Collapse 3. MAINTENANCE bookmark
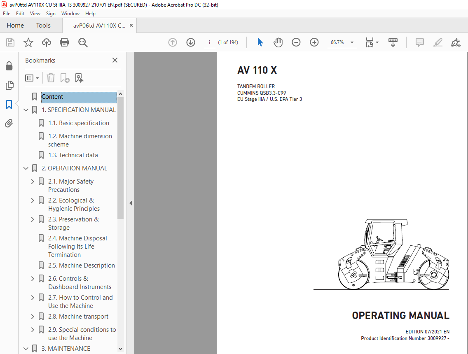The image size is (468, 354). (26, 349)
